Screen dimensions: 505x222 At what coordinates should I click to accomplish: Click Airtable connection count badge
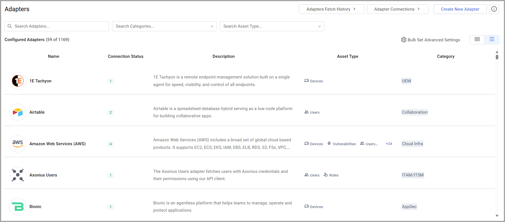coord(111,112)
